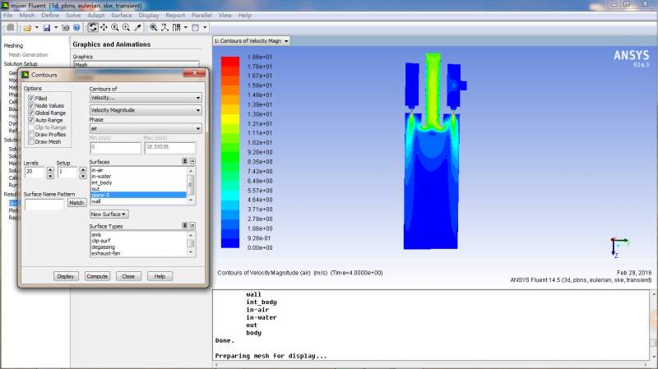
Task: Click the Surfaces list scrollbar
Action: [x=191, y=186]
